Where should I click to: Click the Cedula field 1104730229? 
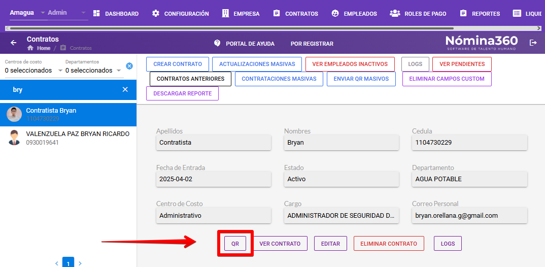(x=469, y=143)
